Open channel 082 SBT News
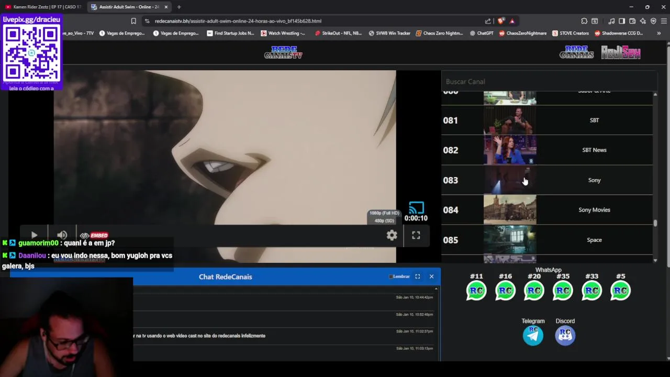The height and width of the screenshot is (377, 670). 547,150
